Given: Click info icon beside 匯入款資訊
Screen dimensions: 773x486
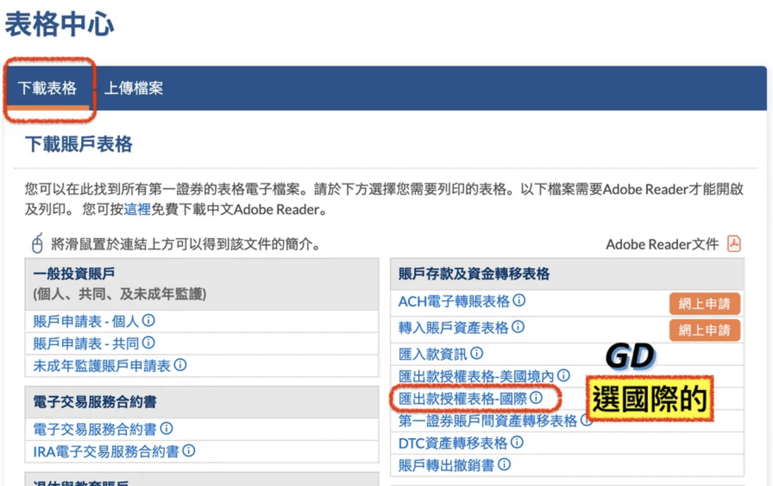Looking at the screenshot, I should [x=477, y=353].
